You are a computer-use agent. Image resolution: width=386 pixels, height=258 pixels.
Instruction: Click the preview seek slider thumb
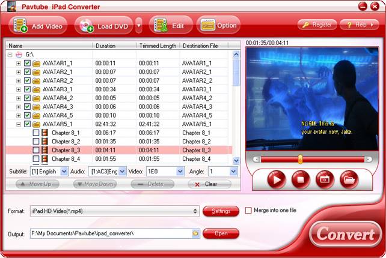(x=300, y=159)
